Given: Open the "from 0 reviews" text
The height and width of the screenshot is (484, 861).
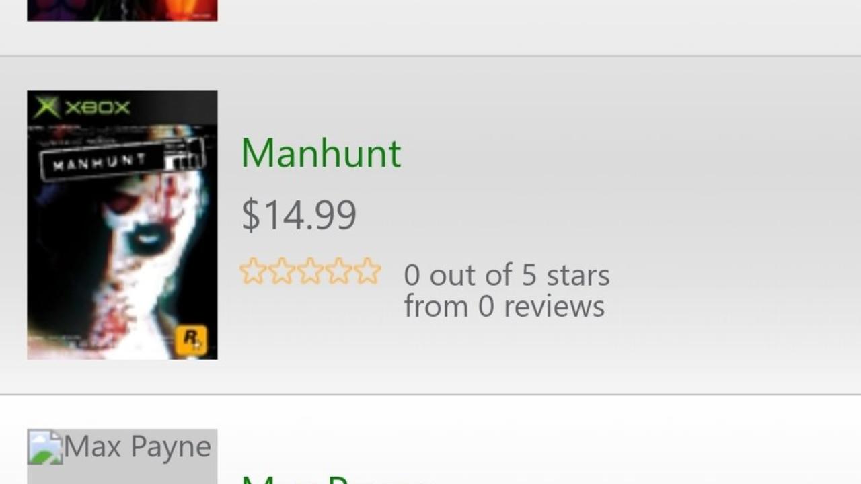Looking at the screenshot, I should tap(504, 306).
